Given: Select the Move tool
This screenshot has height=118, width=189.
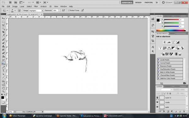Looking at the screenshot, I should [3, 18].
